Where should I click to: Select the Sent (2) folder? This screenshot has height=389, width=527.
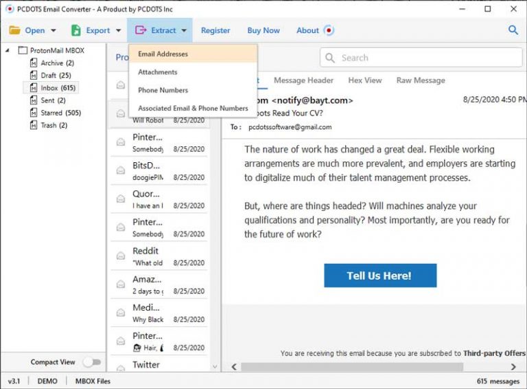pyautogui.click(x=48, y=100)
